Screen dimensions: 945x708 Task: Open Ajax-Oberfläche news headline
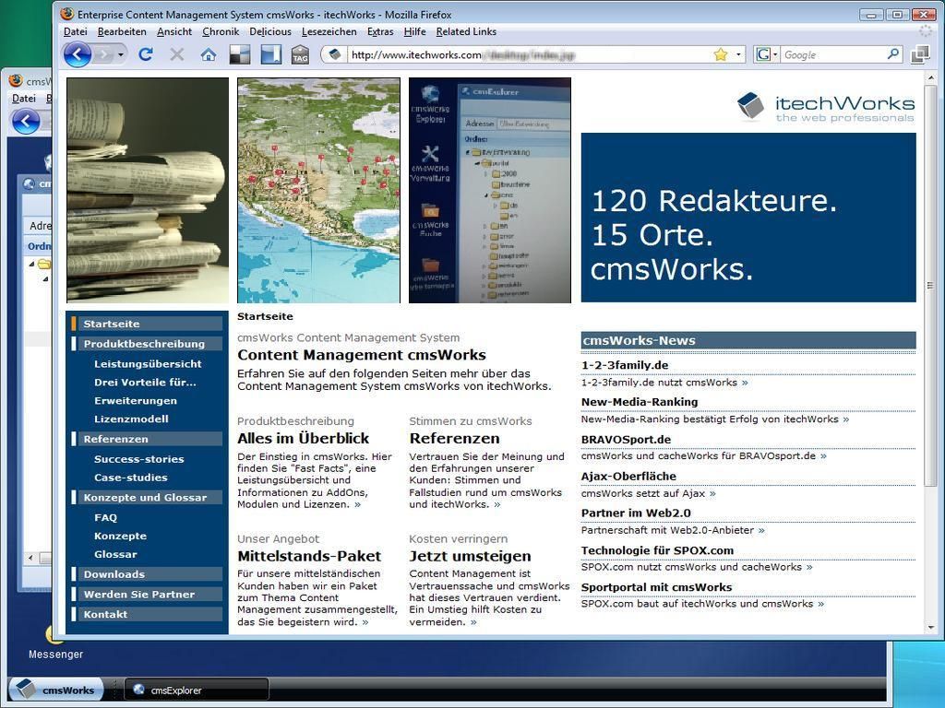click(628, 477)
